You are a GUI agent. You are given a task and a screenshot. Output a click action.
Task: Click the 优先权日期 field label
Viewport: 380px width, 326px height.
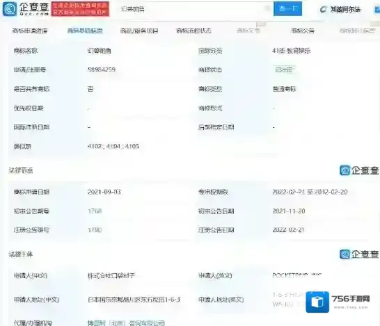(29, 108)
